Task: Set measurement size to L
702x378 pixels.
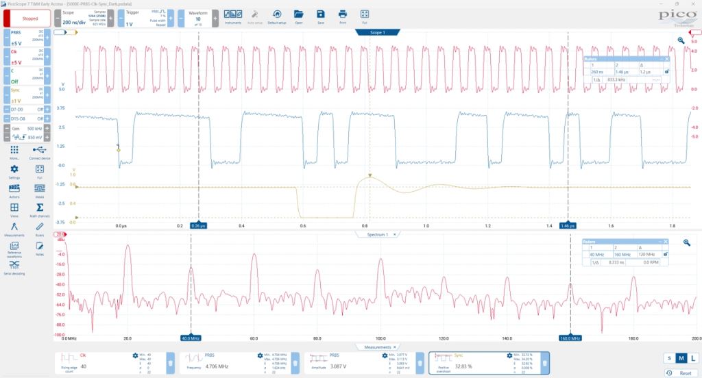Action: [x=693, y=358]
